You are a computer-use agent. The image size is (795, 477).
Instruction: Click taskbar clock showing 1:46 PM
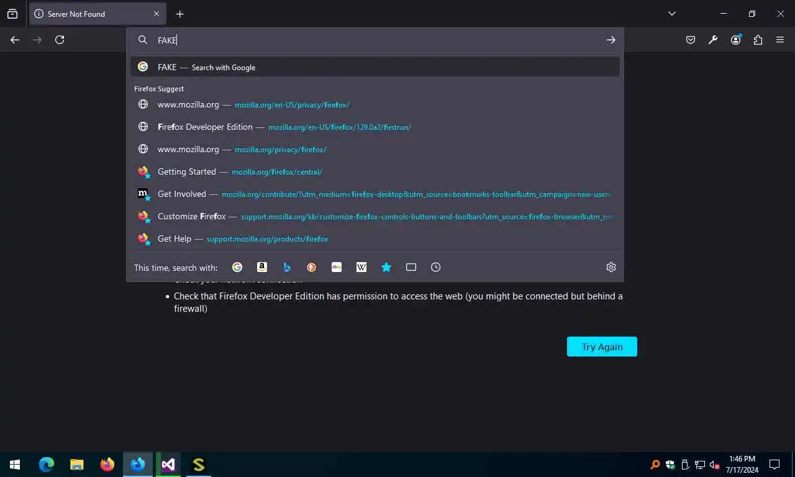742,464
